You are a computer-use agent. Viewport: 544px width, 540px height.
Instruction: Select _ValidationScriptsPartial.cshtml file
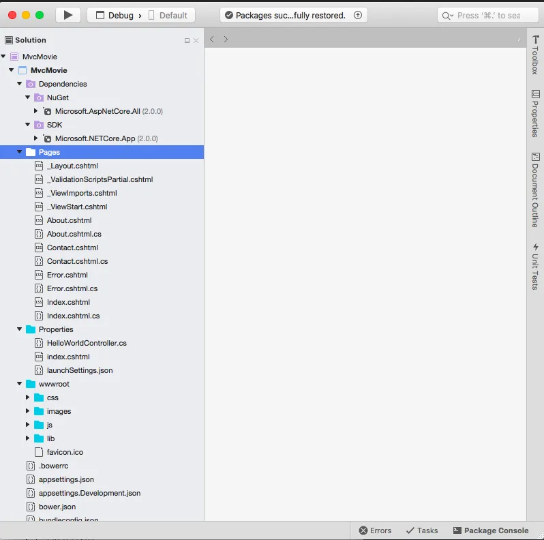100,179
